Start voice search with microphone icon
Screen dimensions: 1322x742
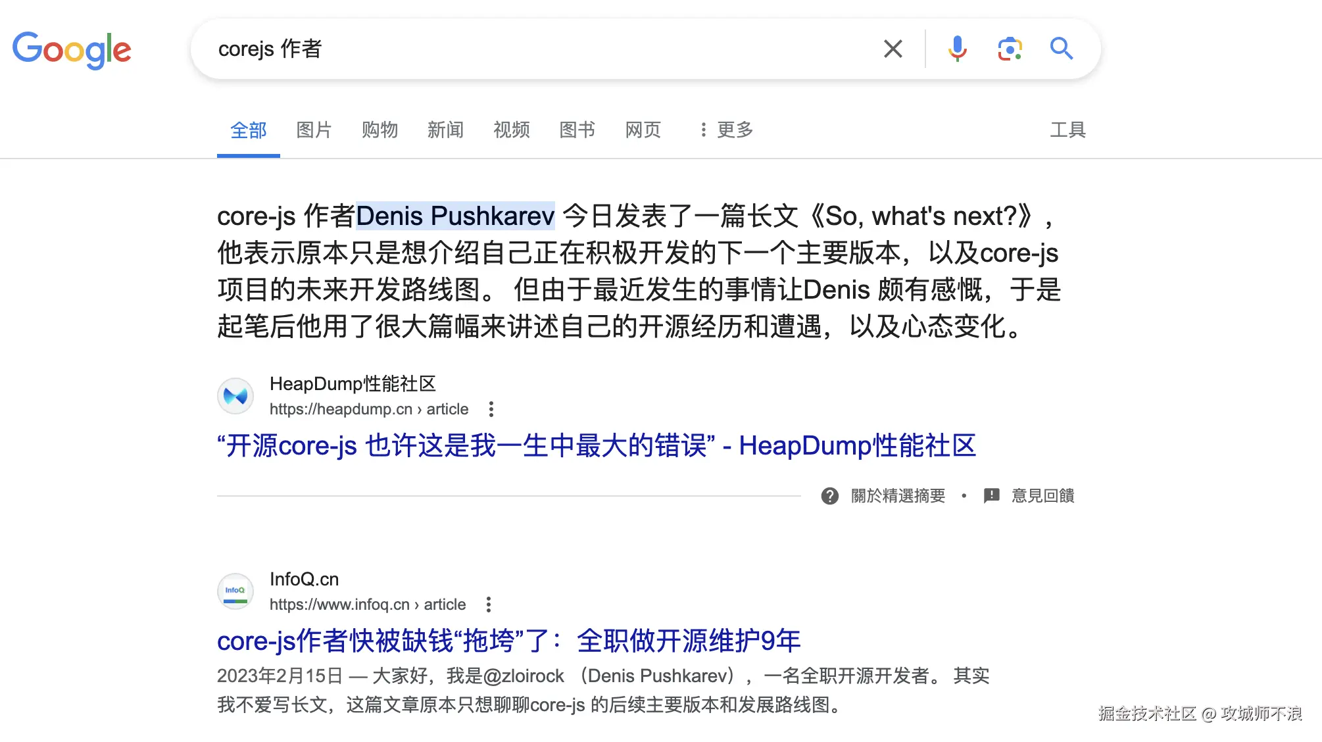click(x=957, y=49)
